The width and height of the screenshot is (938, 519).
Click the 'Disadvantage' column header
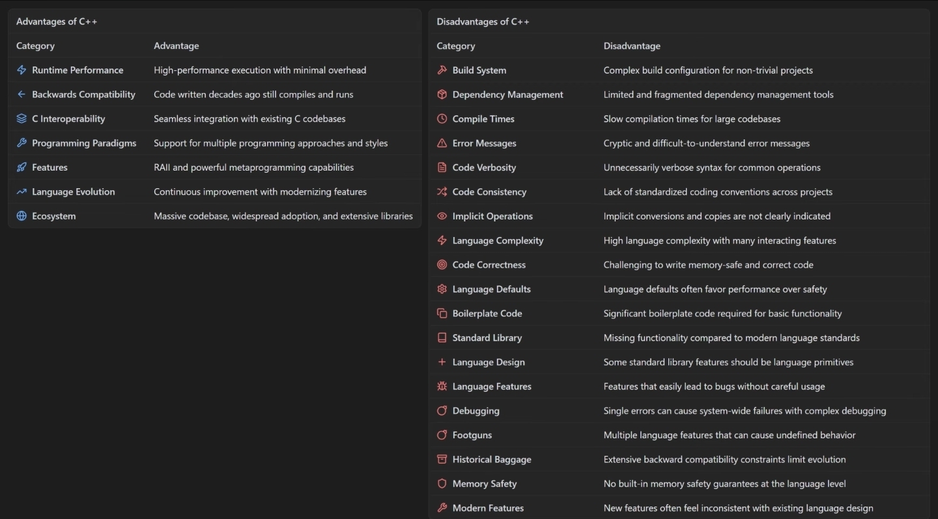point(632,46)
